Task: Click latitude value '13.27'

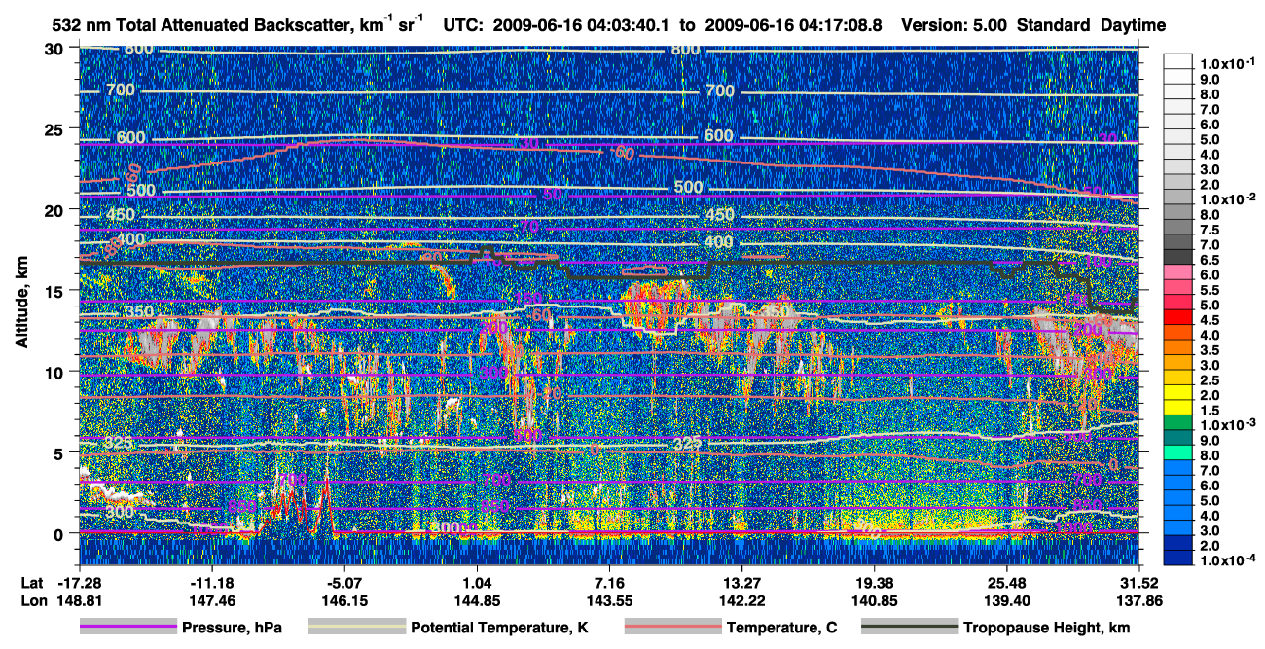Action: (741, 584)
